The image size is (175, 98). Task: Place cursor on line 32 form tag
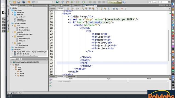coord(84,63)
